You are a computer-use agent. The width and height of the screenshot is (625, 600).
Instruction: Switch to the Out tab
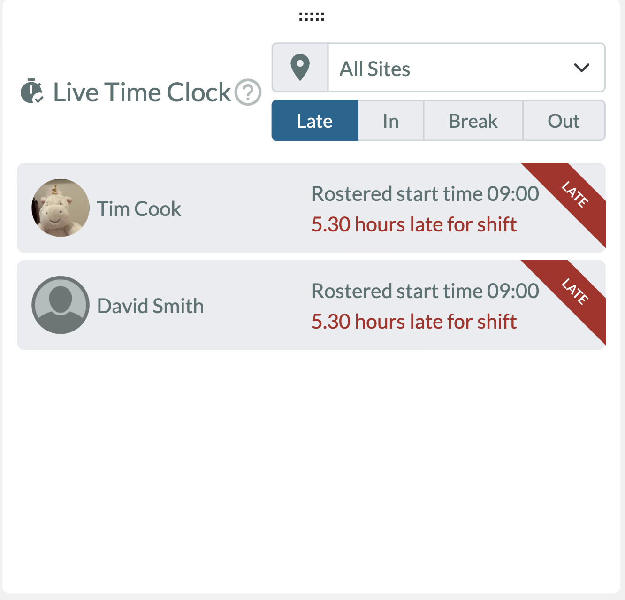pyautogui.click(x=564, y=121)
